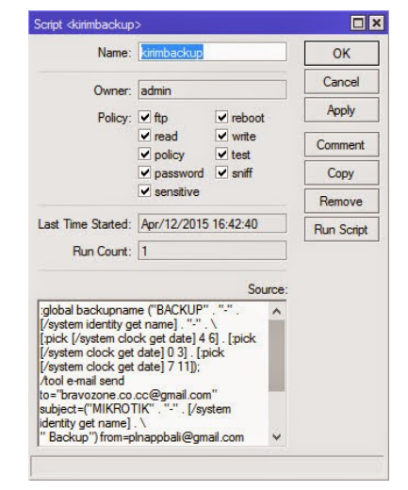The width and height of the screenshot is (408, 490).
Task: Toggle the write policy checkbox
Action: click(221, 136)
